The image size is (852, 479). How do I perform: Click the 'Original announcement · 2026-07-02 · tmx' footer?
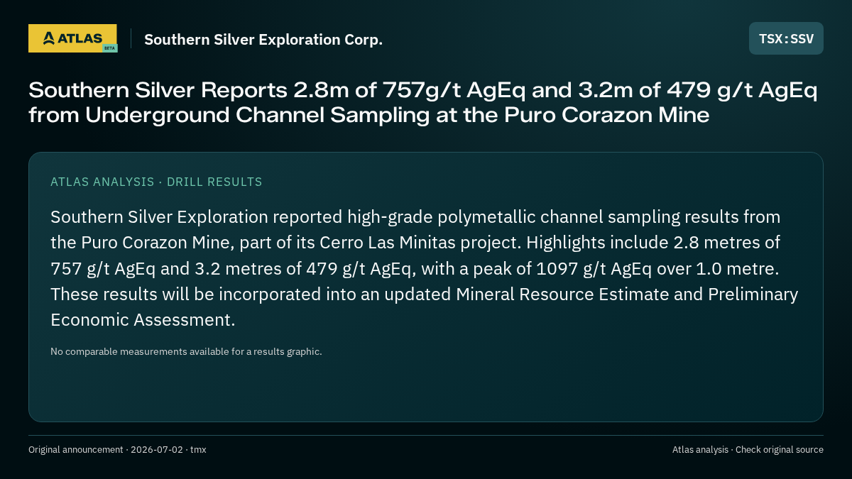click(x=117, y=450)
